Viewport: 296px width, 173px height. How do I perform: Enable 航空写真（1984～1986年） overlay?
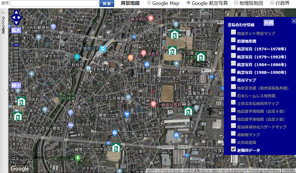coord(234,63)
